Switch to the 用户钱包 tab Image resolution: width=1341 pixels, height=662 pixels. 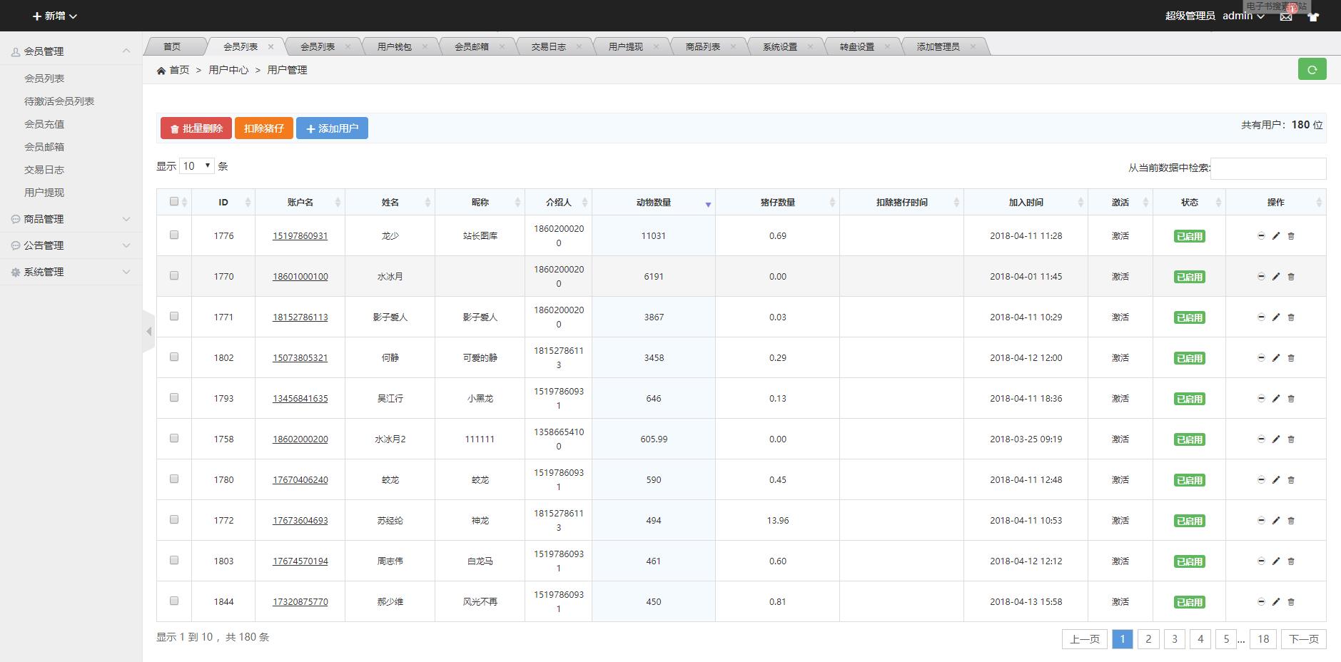(x=395, y=46)
